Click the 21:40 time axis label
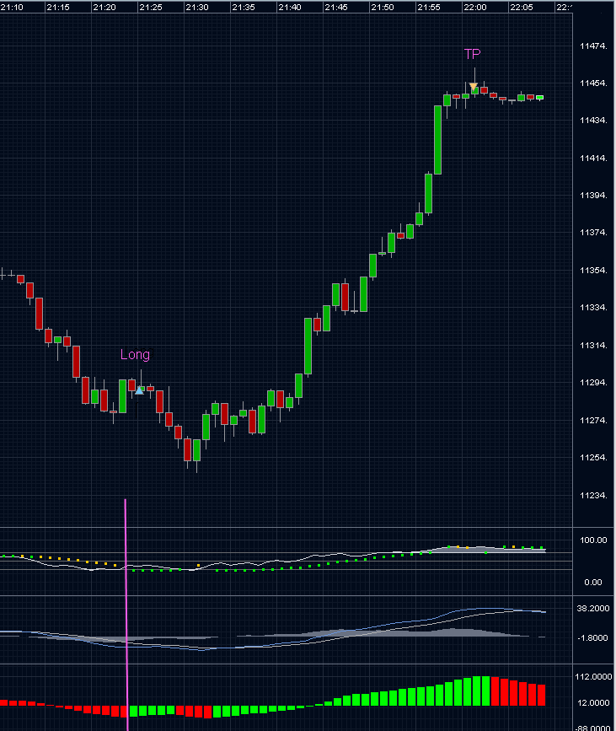616x731 pixels. tap(289, 8)
